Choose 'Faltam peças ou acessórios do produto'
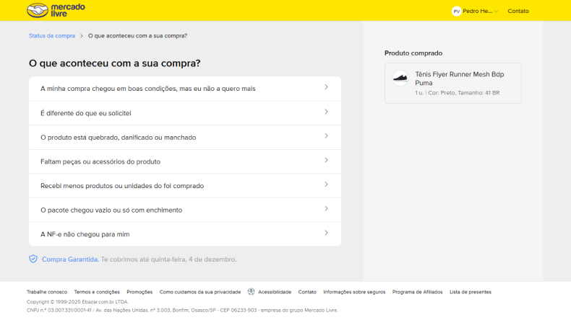This screenshot has height=320, width=571. pyautogui.click(x=185, y=161)
